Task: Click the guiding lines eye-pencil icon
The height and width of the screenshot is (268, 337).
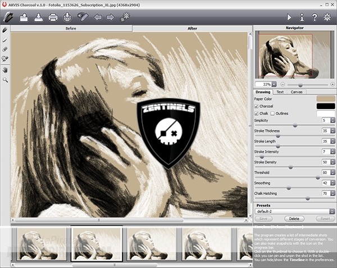Action: coord(83,17)
